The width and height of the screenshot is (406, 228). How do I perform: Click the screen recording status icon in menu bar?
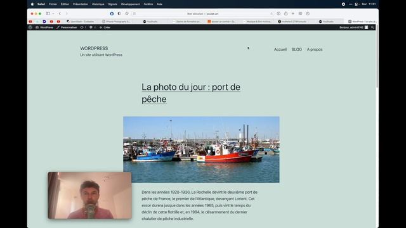(x=343, y=4)
